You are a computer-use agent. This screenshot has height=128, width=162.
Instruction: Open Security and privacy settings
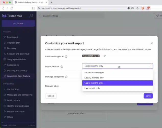17,70
